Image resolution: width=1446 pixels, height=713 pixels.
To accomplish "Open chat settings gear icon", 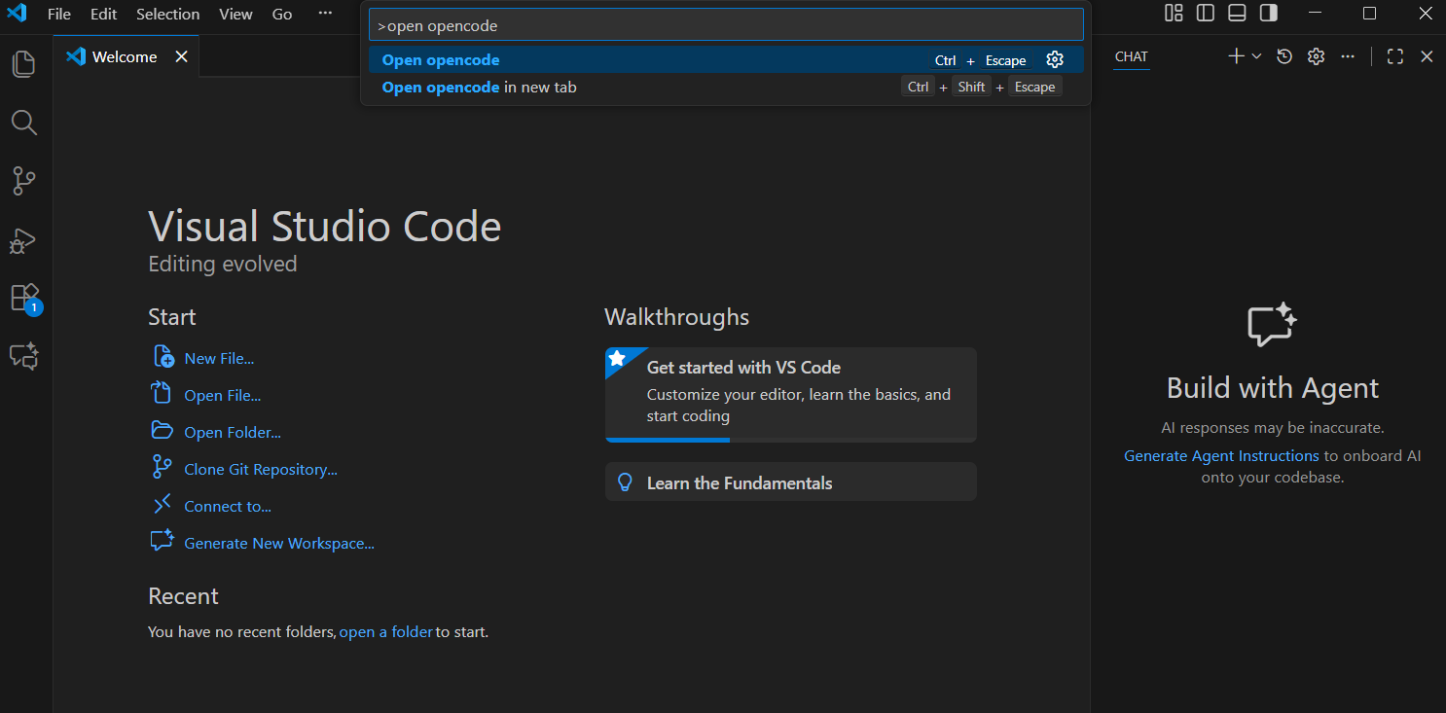I will click(1317, 56).
